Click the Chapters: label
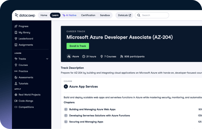 pos(69,102)
